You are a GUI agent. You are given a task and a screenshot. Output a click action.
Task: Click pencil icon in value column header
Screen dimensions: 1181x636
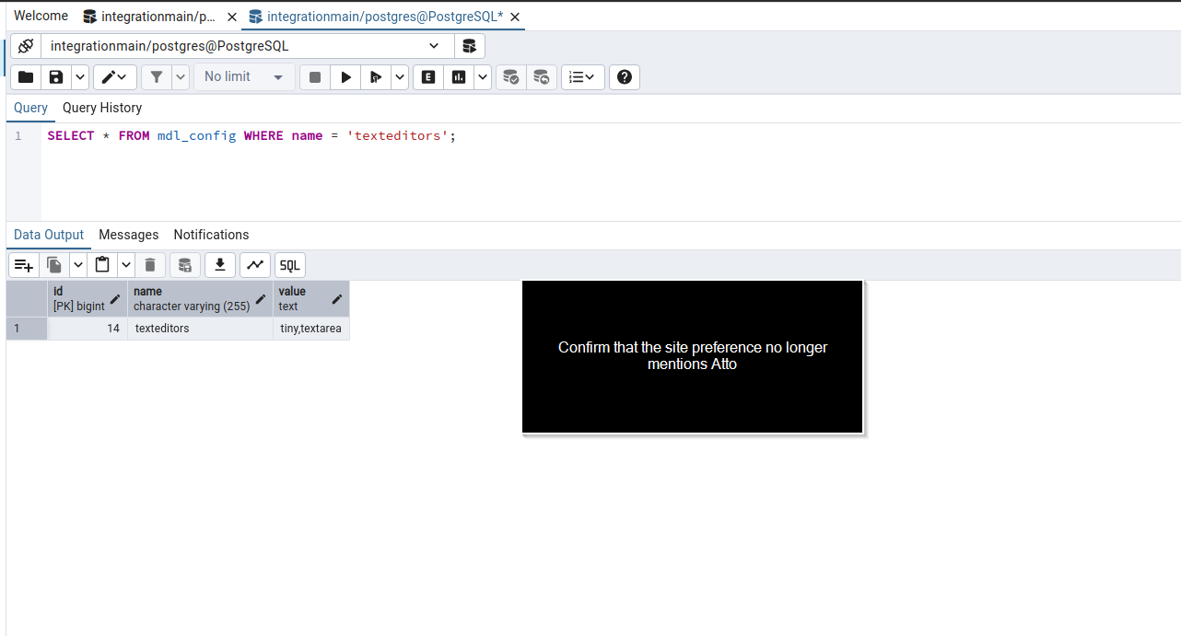(x=337, y=299)
